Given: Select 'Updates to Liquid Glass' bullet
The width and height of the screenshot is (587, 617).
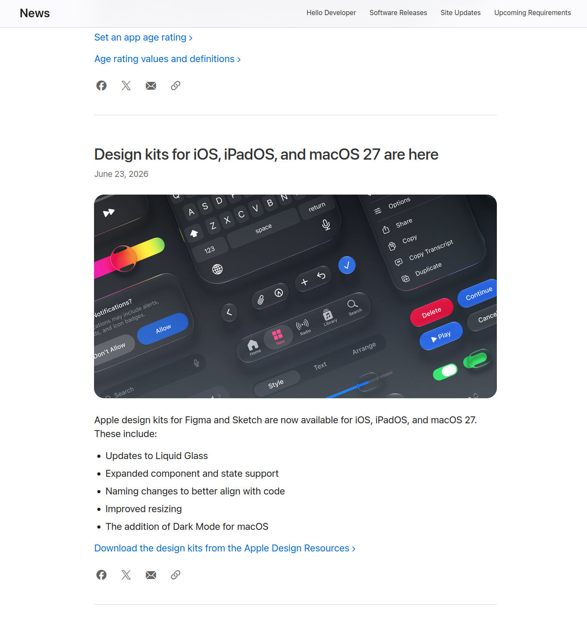Looking at the screenshot, I should click(x=157, y=456).
